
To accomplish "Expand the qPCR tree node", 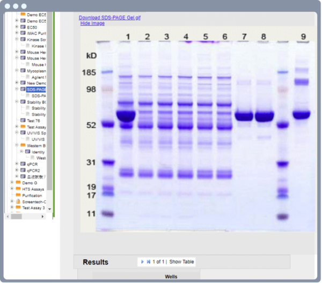I will click(x=17, y=164).
